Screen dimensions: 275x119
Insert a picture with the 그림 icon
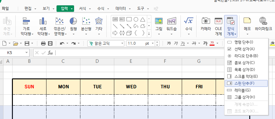coord(159,26)
